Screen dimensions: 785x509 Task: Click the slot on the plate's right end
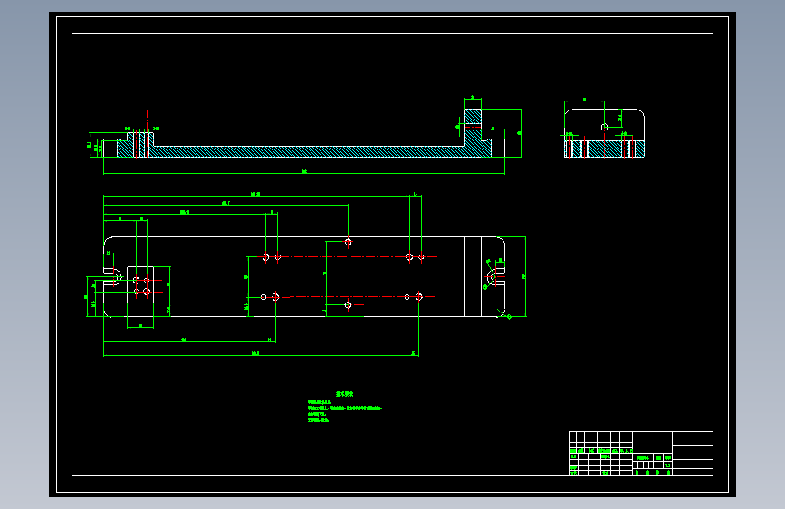click(x=496, y=276)
